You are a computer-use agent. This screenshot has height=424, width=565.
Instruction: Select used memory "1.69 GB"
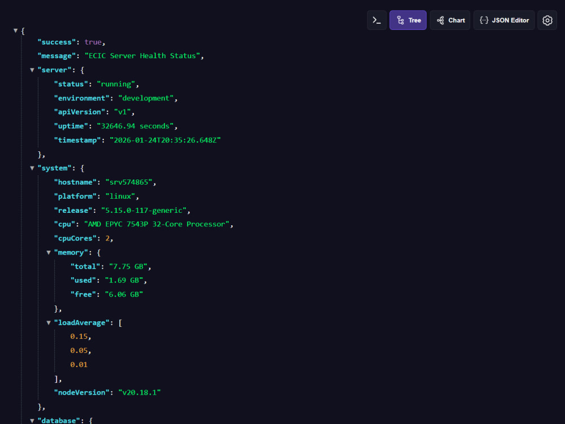(x=124, y=281)
